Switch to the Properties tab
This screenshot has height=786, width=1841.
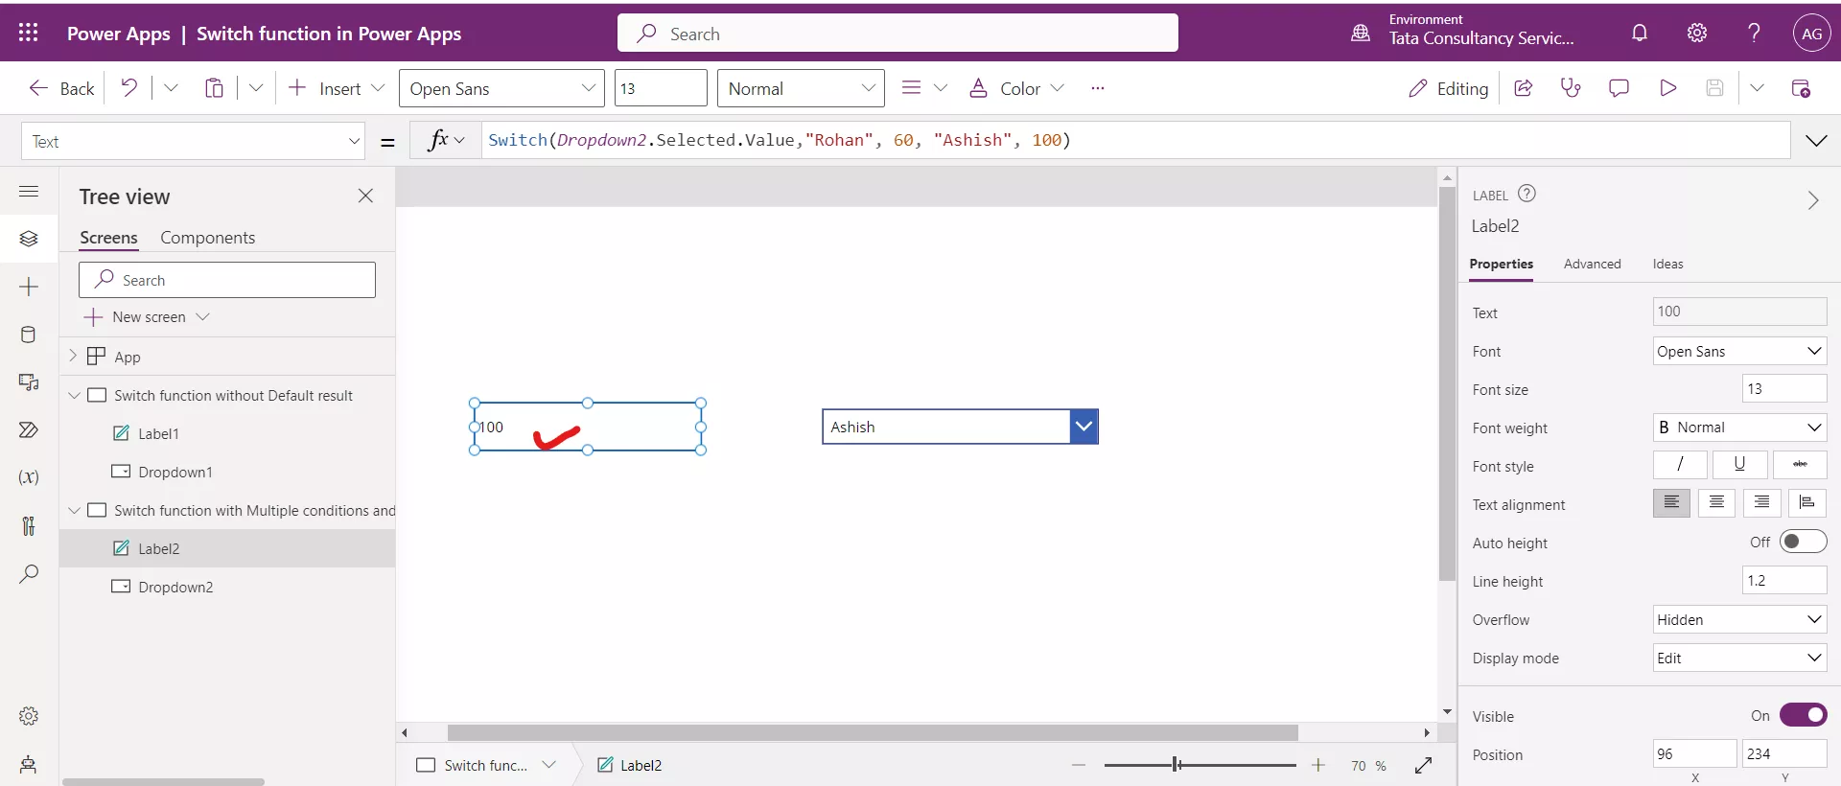[1501, 264]
